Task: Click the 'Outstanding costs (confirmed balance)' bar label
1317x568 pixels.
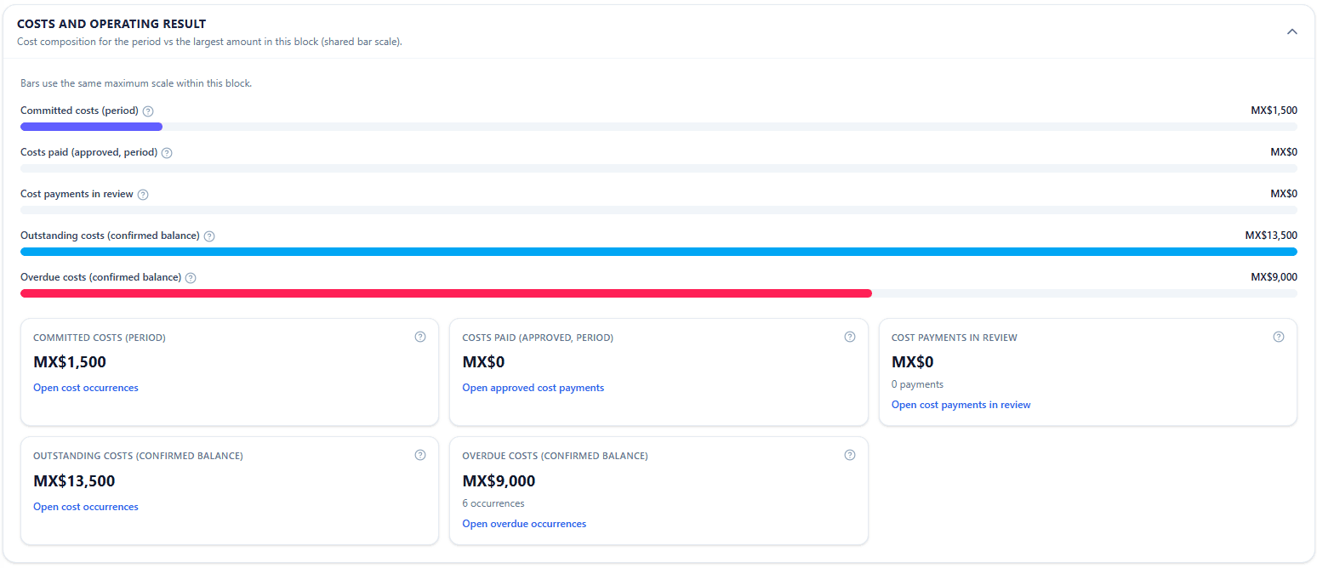Action: (110, 236)
